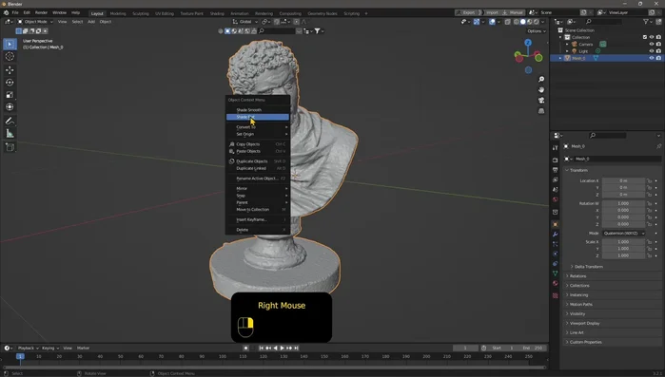Click the Play animation button
This screenshot has height=377, width=665.
pos(282,348)
